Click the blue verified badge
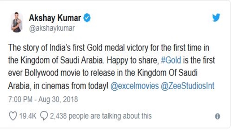The width and height of the screenshot is (231, 130). pos(87,18)
